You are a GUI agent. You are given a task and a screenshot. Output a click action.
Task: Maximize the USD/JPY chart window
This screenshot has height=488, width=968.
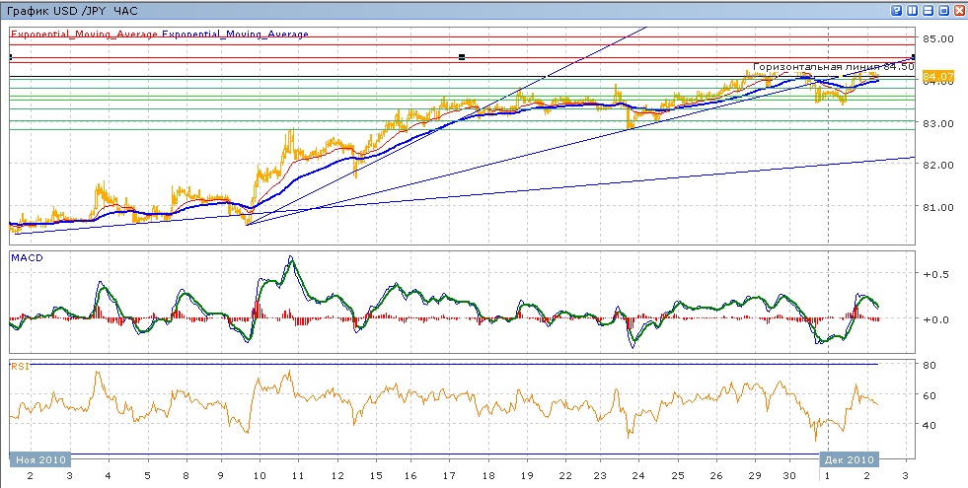coord(943,11)
